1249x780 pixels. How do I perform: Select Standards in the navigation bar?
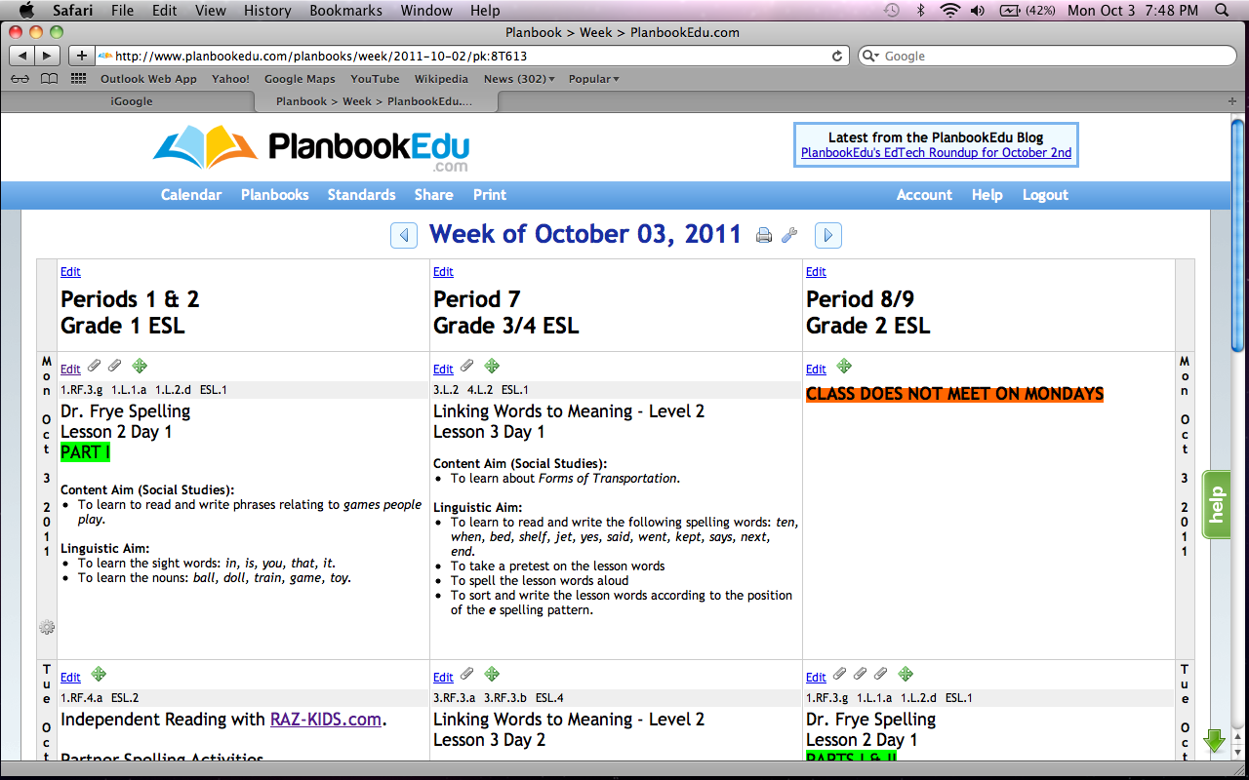pyautogui.click(x=361, y=195)
